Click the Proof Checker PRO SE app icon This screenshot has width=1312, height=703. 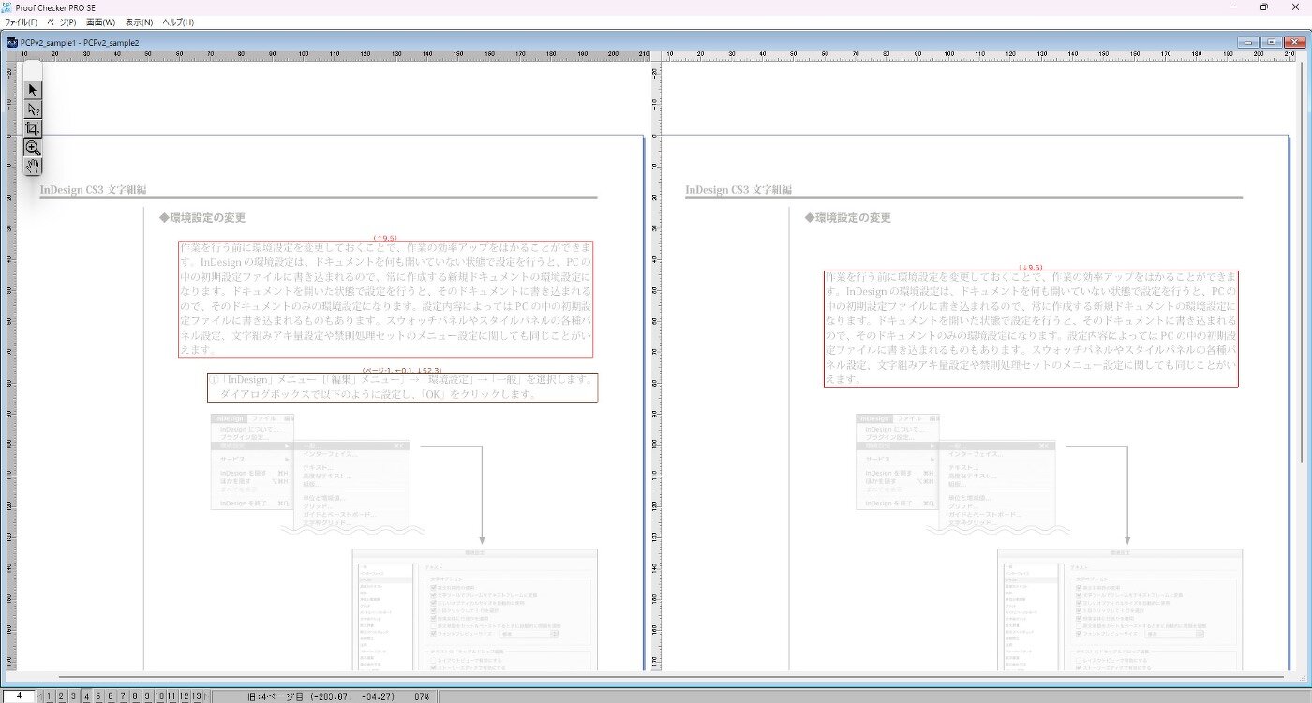click(x=7, y=7)
